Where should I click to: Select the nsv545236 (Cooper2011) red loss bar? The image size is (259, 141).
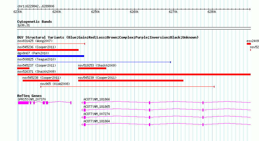click(48, 50)
